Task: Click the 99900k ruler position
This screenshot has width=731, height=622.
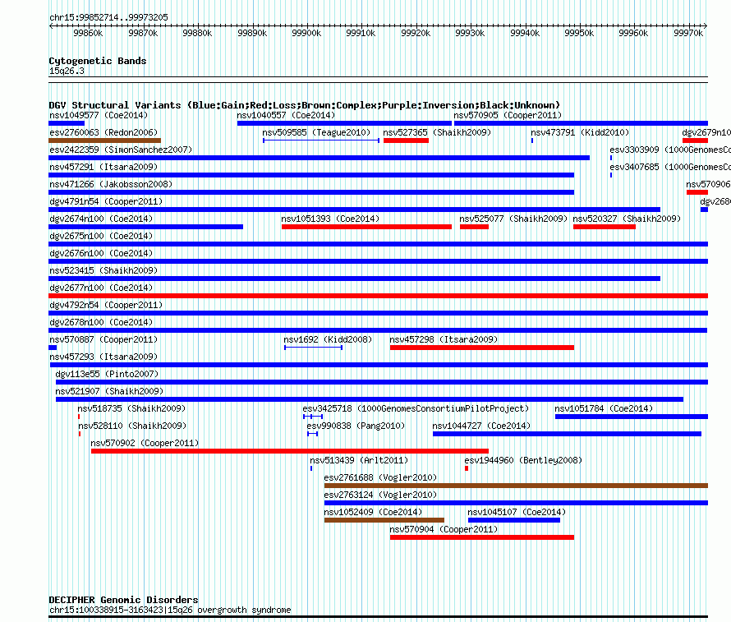Action: point(306,33)
